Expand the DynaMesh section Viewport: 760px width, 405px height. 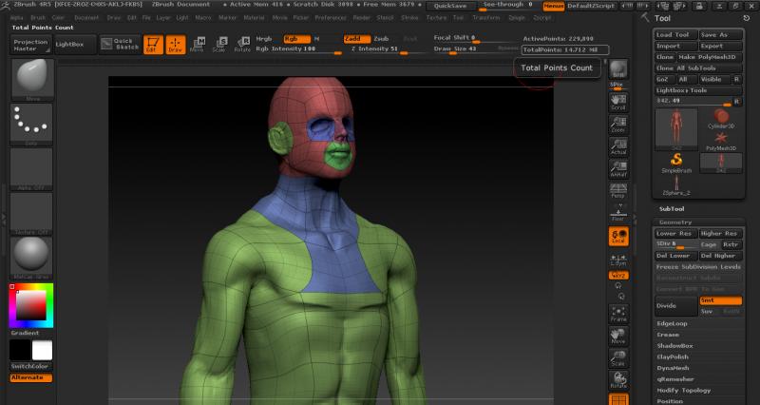[x=674, y=368]
